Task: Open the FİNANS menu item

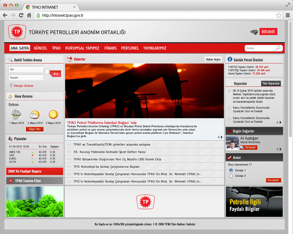Action: tap(110, 48)
